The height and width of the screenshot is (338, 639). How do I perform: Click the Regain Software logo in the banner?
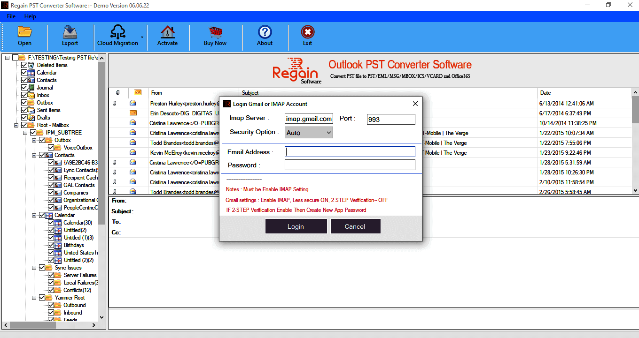(x=297, y=70)
